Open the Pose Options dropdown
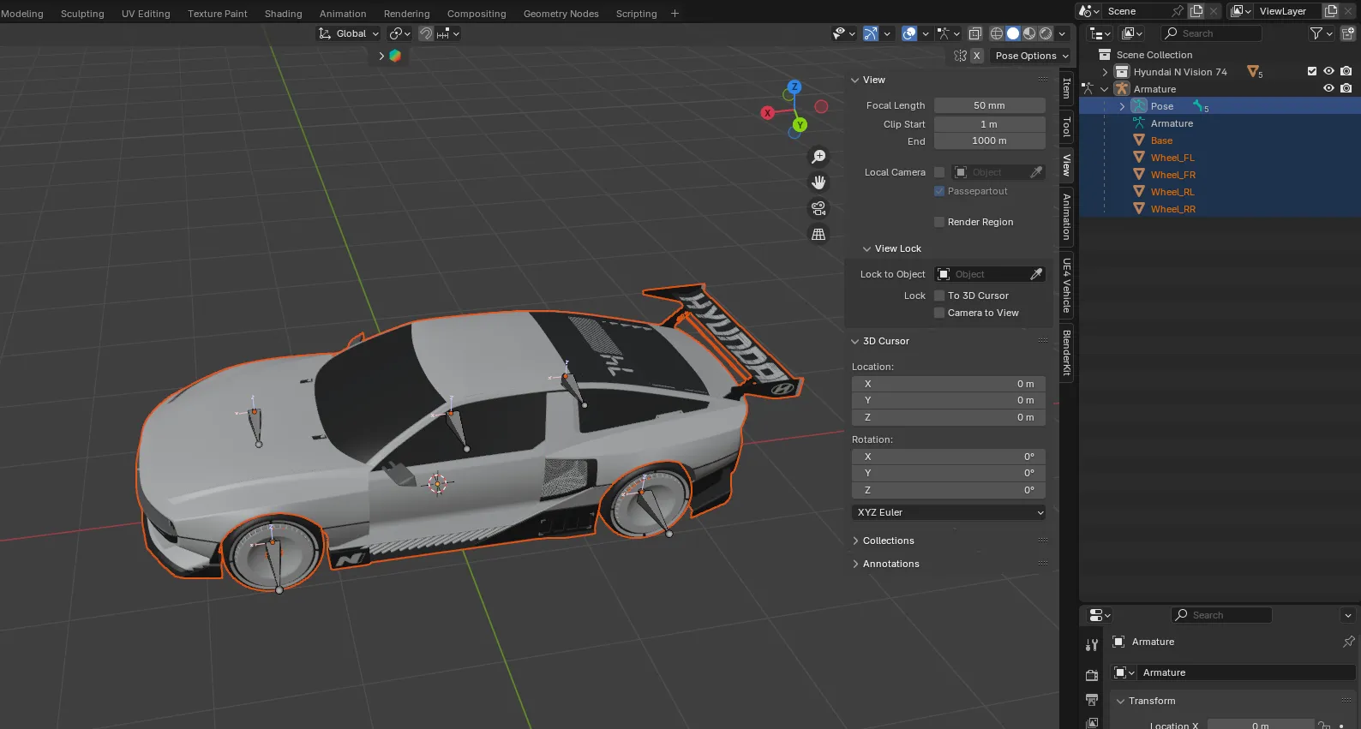The width and height of the screenshot is (1361, 729). click(1032, 56)
